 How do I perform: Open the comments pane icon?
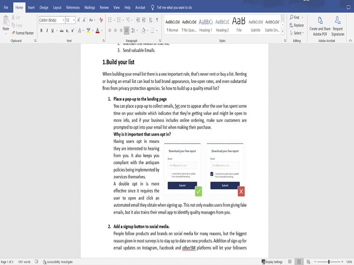pos(349,7)
